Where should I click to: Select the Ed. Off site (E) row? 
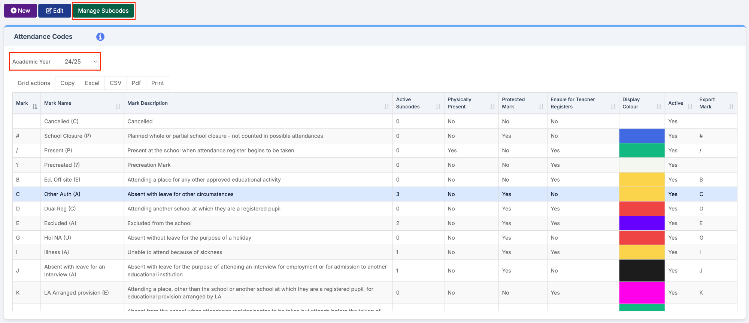(374, 179)
